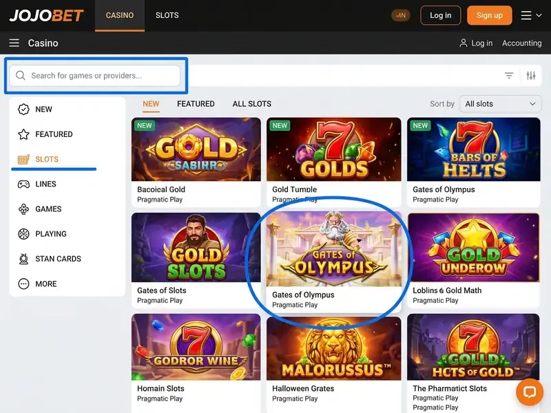
Task: Click The Pharmatict Slots title
Action: 450,388
